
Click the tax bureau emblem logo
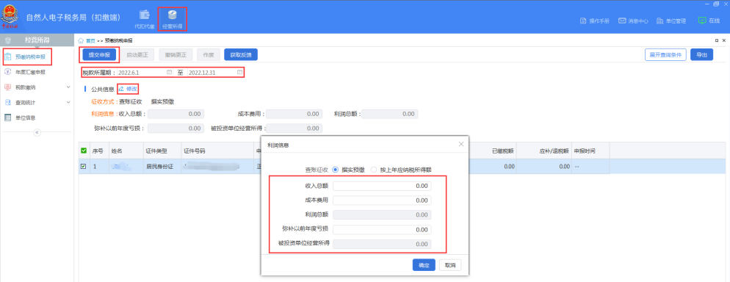10,17
